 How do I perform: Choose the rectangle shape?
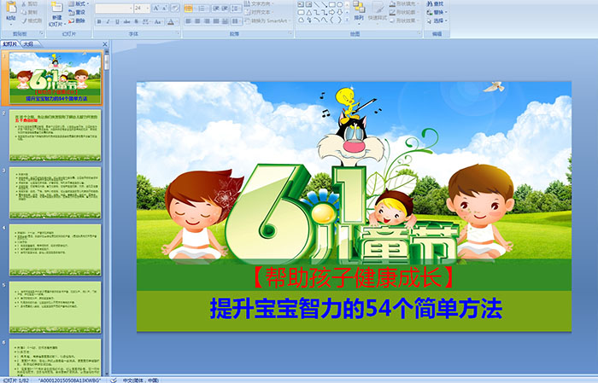pos(331,4)
